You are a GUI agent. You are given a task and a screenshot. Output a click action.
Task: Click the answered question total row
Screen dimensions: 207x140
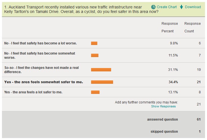(x=162, y=119)
